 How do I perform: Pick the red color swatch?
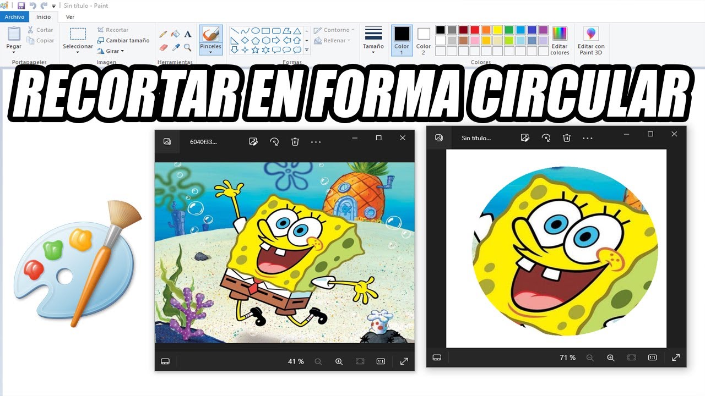point(475,30)
